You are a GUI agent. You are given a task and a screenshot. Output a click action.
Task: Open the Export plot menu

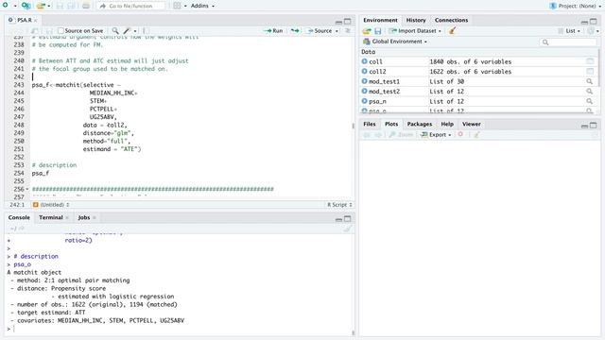436,134
